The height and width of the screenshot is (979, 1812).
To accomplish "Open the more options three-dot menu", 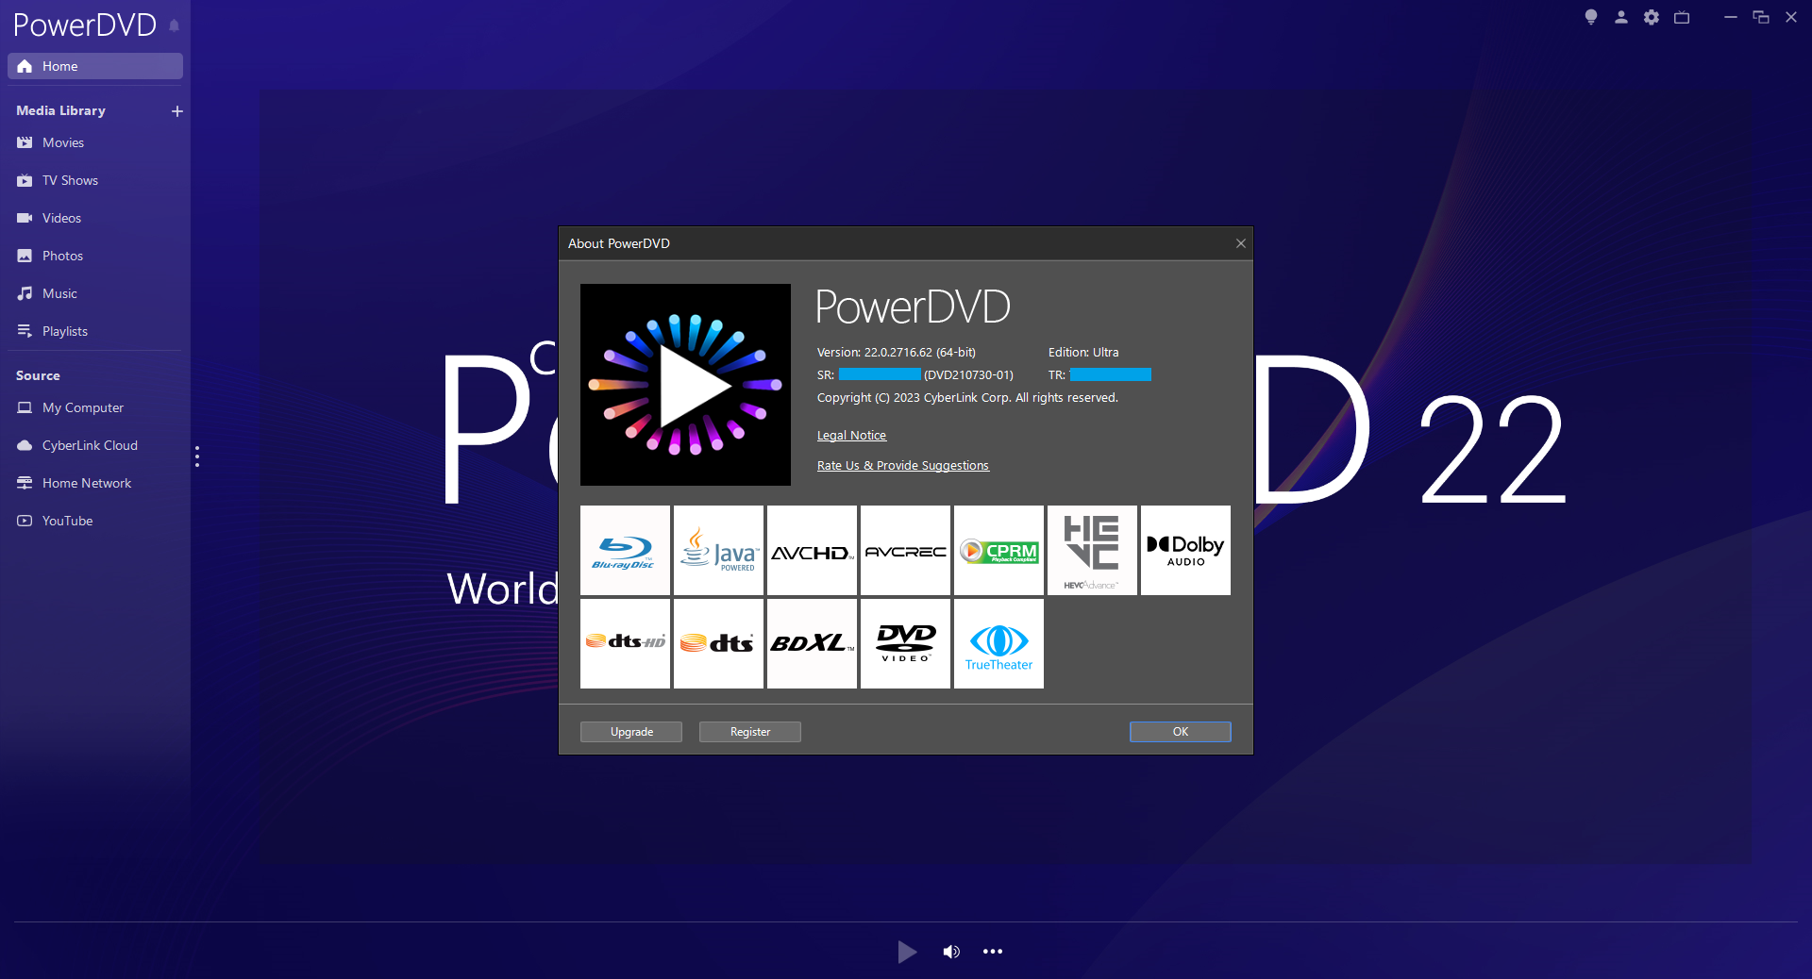I will click(x=993, y=952).
